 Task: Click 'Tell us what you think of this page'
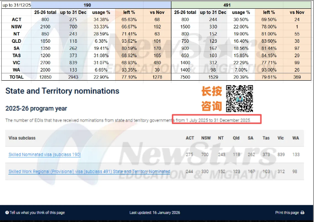37,213
